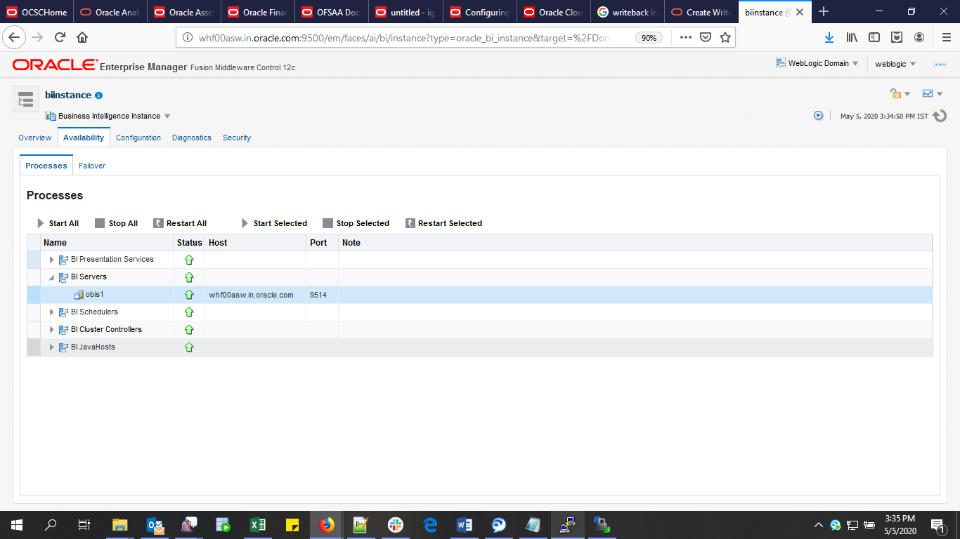
Task: Click the bookmark star icon
Action: click(725, 37)
